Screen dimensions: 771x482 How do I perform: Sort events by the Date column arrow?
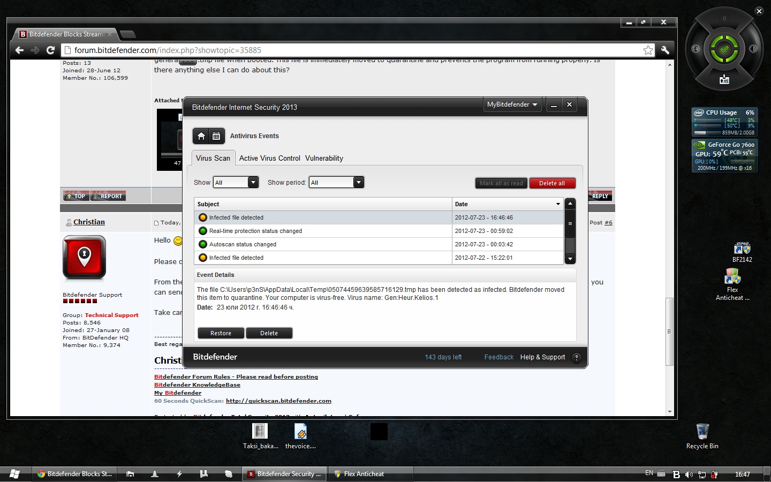(558, 204)
